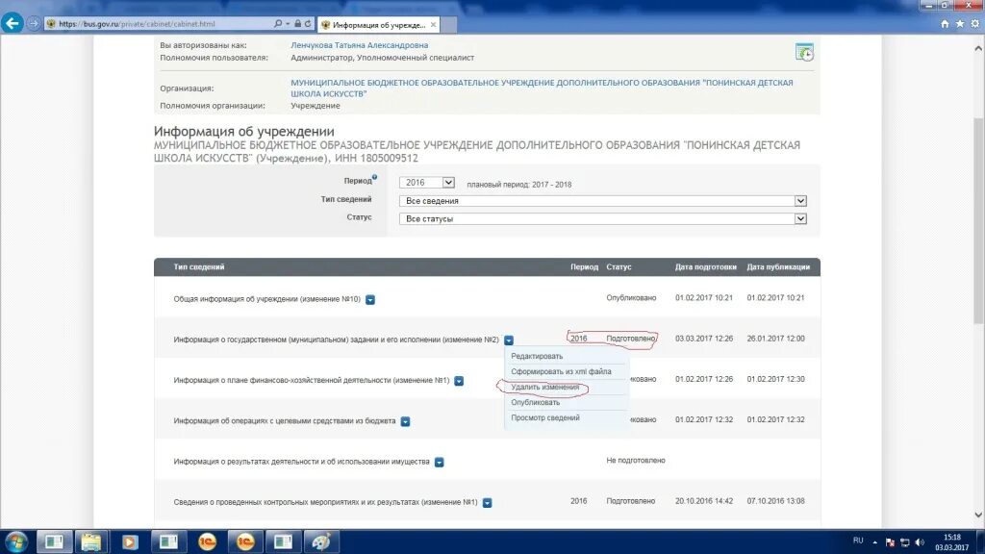Show hidden tray icons arrow
Viewport: 985px width, 554px height.
(x=875, y=542)
